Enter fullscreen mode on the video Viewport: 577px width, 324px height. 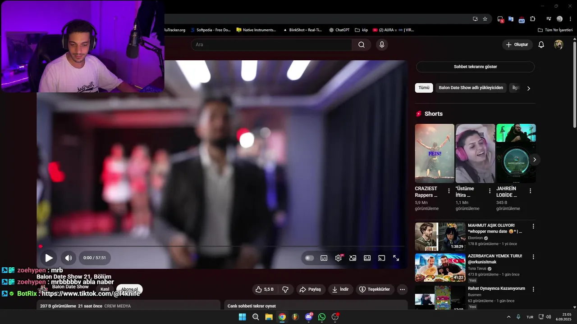(396, 258)
